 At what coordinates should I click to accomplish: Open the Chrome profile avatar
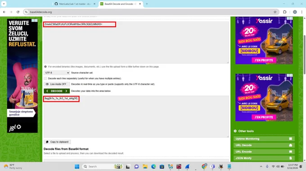pyautogui.click(x=295, y=12)
